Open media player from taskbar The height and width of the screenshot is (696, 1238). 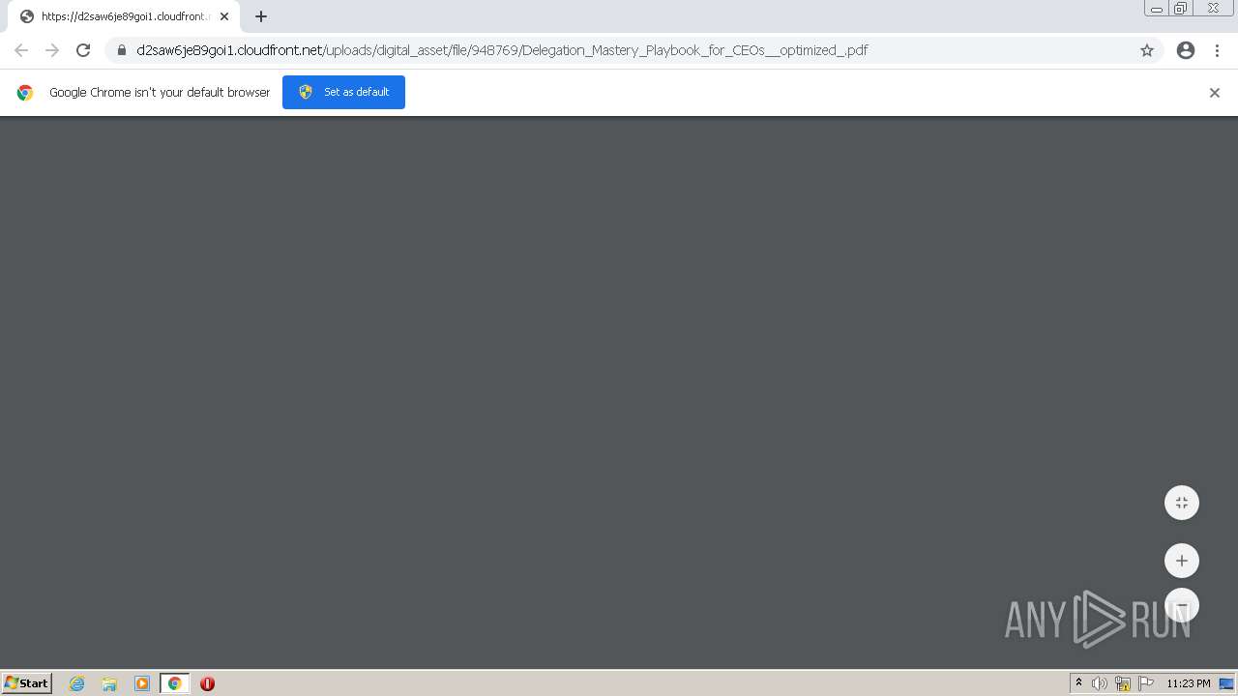[x=142, y=683]
